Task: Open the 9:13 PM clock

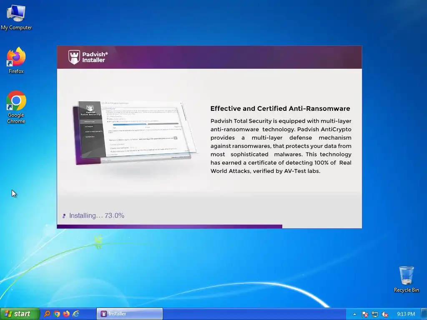Action: coord(406,314)
